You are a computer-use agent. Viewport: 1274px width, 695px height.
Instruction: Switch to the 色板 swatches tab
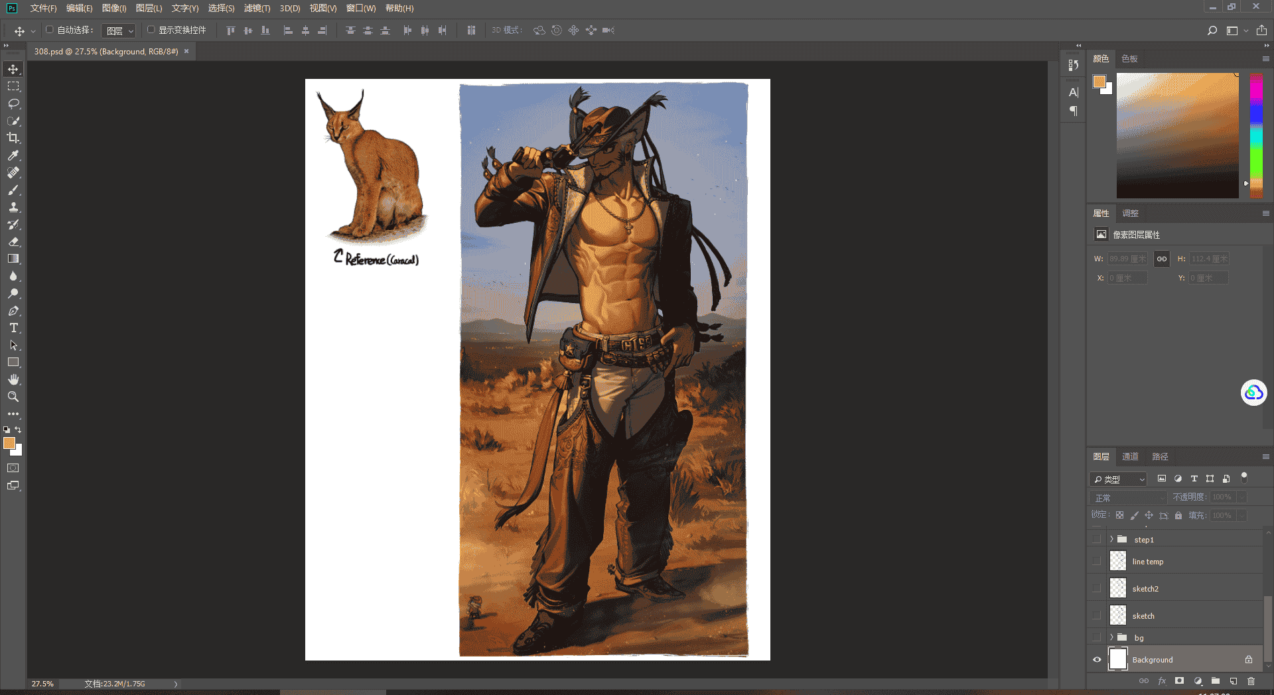(1129, 58)
